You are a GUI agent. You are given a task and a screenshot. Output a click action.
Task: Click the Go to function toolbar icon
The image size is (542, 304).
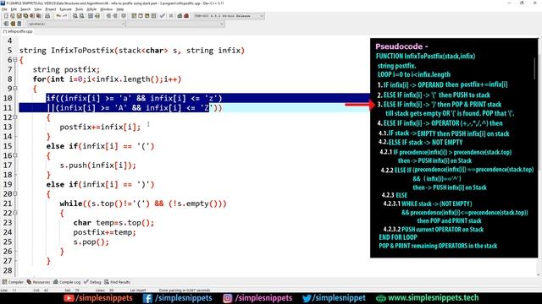(x=91, y=16)
